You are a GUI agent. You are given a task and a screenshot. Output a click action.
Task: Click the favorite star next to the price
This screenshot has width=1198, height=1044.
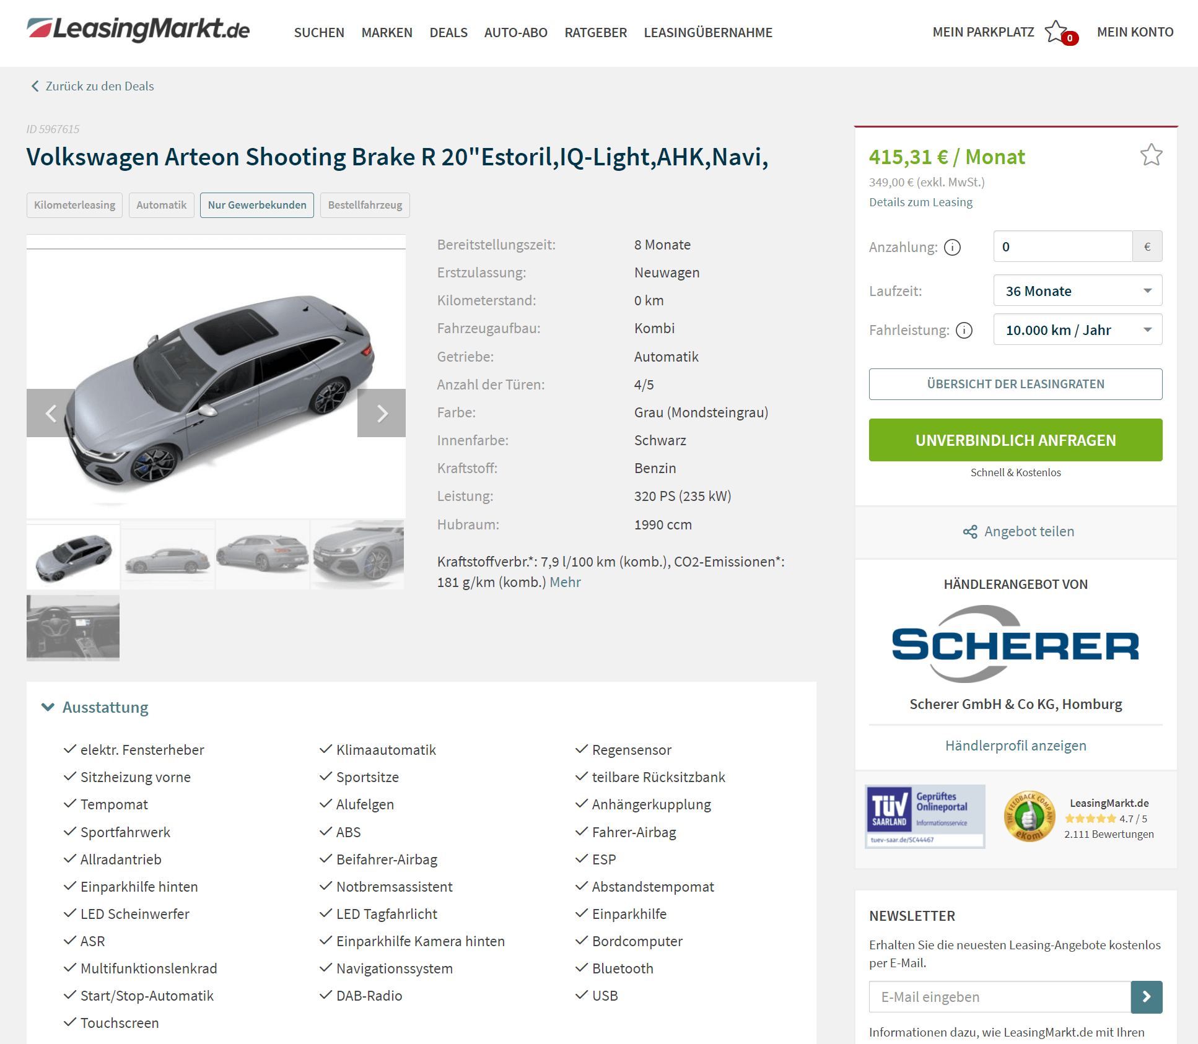point(1151,155)
